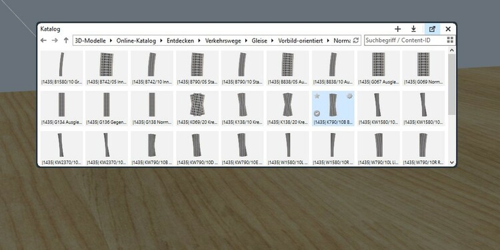Viewport: 500px width, 250px height.
Task: Expand the arrow after Vorbild-orientiert breadcrumb
Action: (x=328, y=41)
